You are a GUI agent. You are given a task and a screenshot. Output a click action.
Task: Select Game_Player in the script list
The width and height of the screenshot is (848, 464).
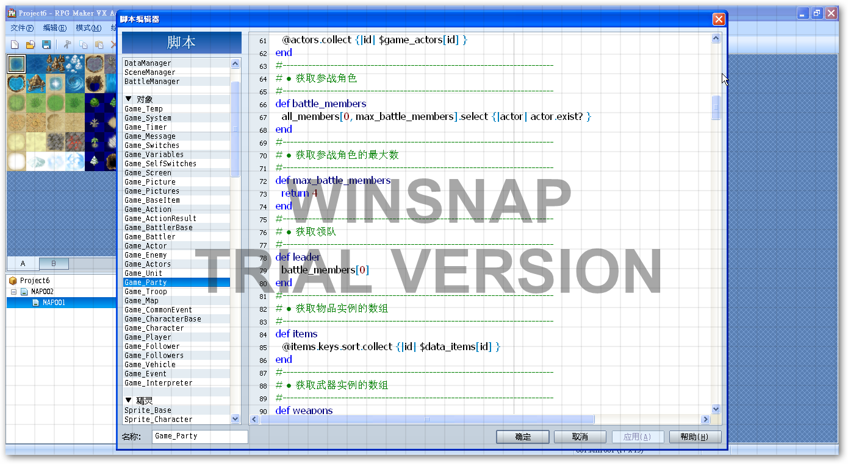tap(176, 337)
